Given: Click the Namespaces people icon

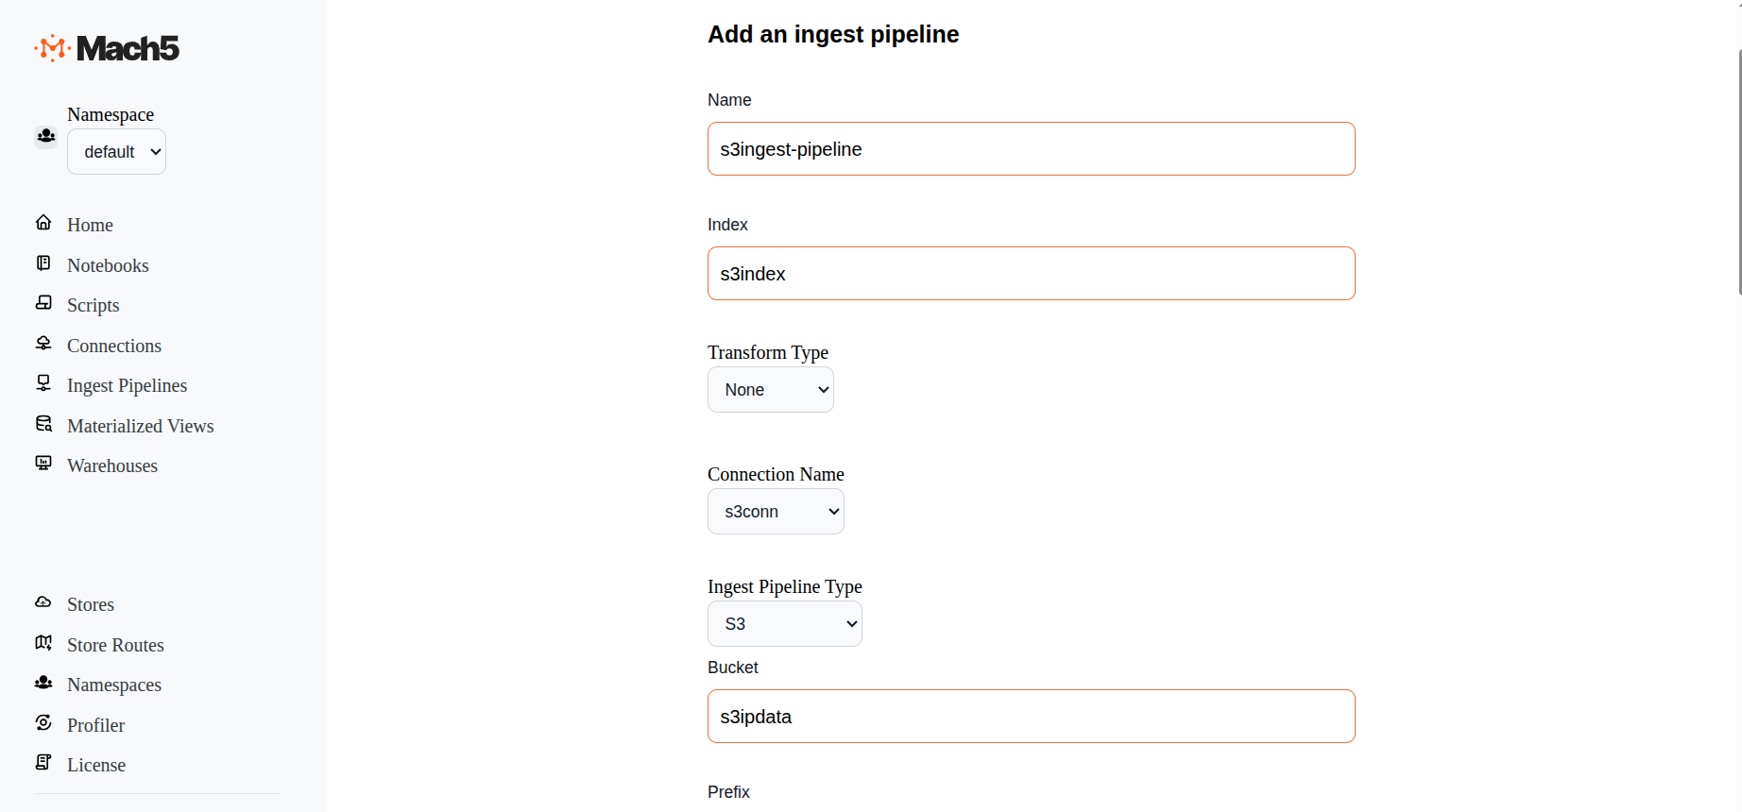Looking at the screenshot, I should (x=43, y=682).
